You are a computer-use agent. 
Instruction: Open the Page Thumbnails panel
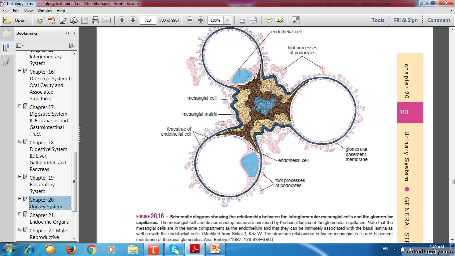click(6, 34)
